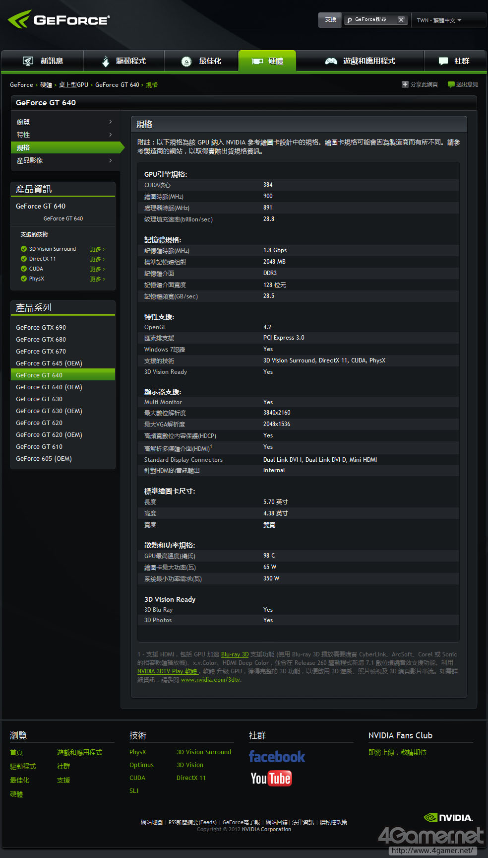The image size is (488, 858).
Task: Select GeForce GT 610 in product series
Action: tap(39, 447)
